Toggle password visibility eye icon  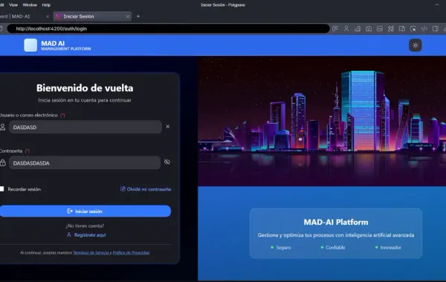click(167, 162)
